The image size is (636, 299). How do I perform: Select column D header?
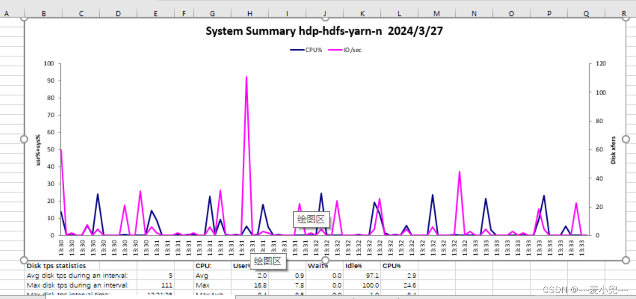click(x=118, y=14)
